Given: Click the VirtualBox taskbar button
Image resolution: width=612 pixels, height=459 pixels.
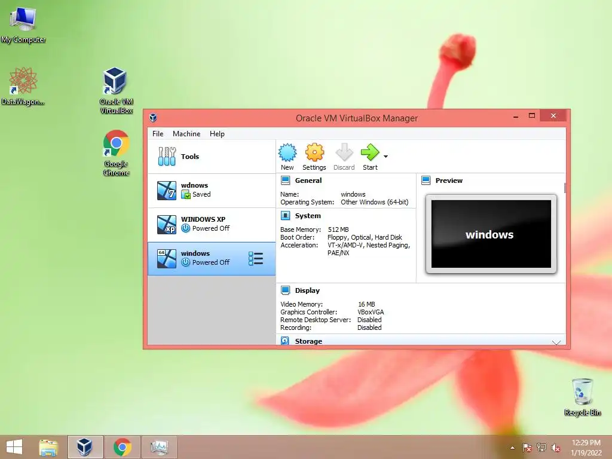Looking at the screenshot, I should (85, 447).
